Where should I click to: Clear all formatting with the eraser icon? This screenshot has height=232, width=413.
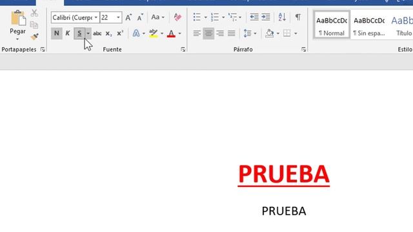(177, 17)
